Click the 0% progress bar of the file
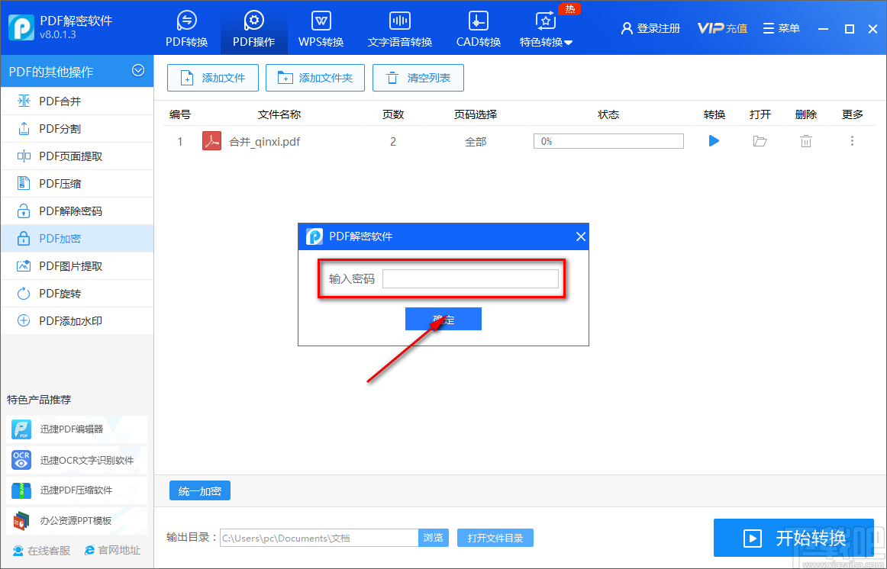 click(x=608, y=141)
